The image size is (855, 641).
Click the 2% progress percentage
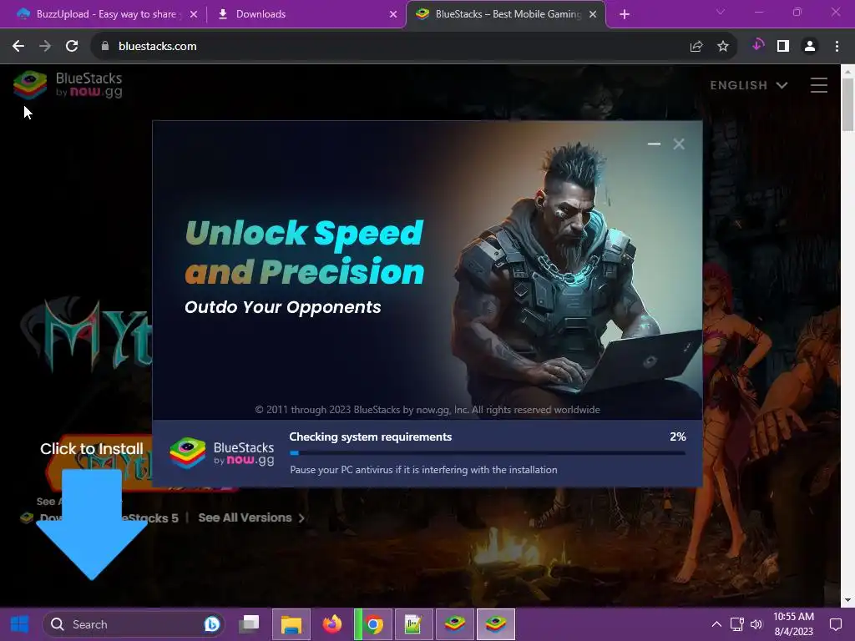(x=678, y=437)
